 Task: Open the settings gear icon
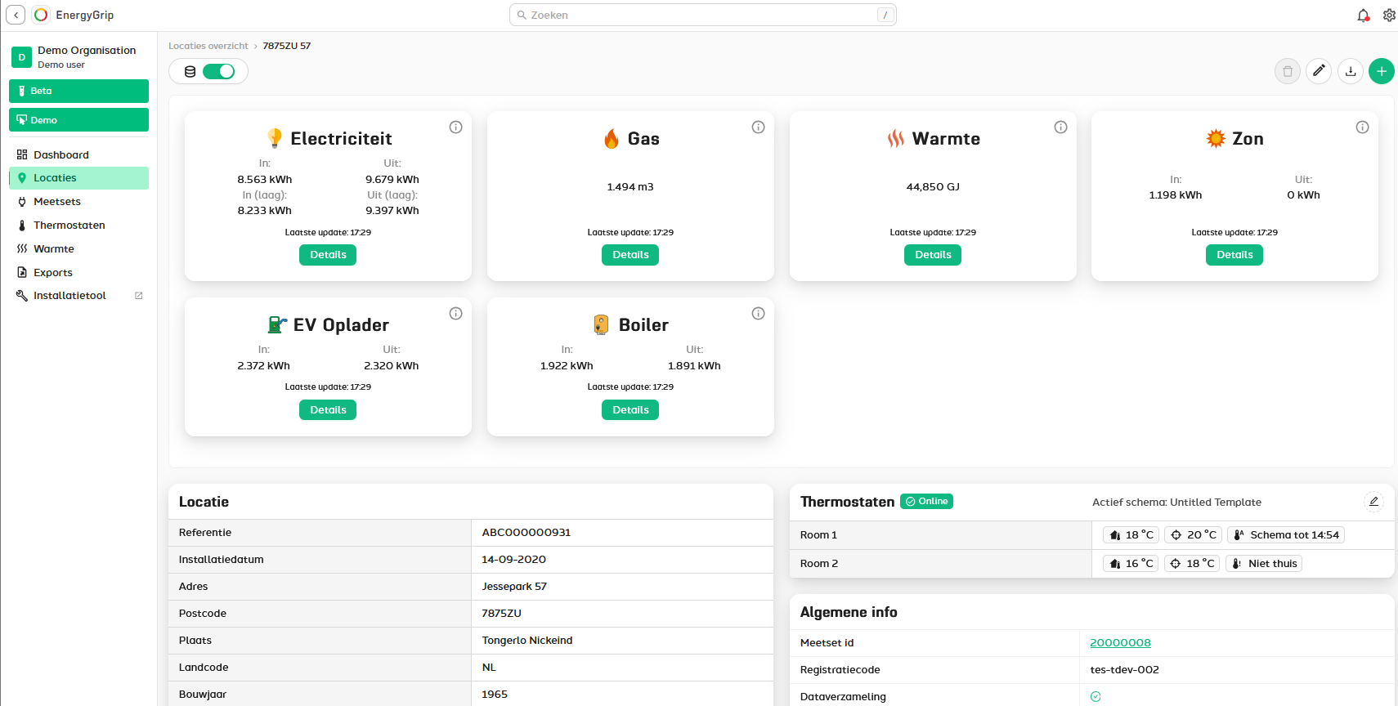(x=1389, y=16)
